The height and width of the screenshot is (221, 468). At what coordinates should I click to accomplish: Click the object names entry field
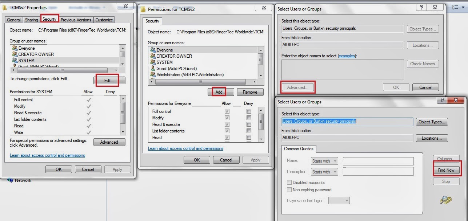(342, 69)
